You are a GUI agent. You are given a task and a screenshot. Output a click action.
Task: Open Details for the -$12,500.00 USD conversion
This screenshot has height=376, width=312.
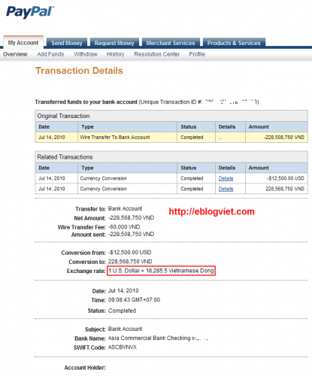[226, 178]
